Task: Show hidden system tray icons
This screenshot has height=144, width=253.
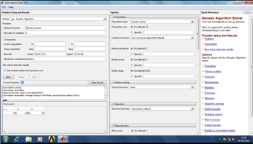Action: [220, 139]
